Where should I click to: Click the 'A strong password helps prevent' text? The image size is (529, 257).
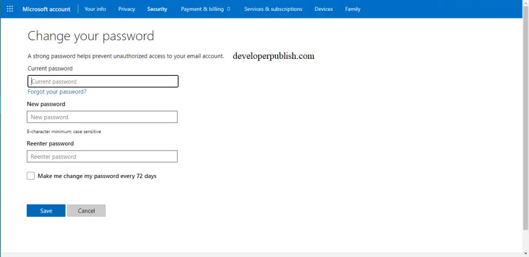tap(126, 56)
